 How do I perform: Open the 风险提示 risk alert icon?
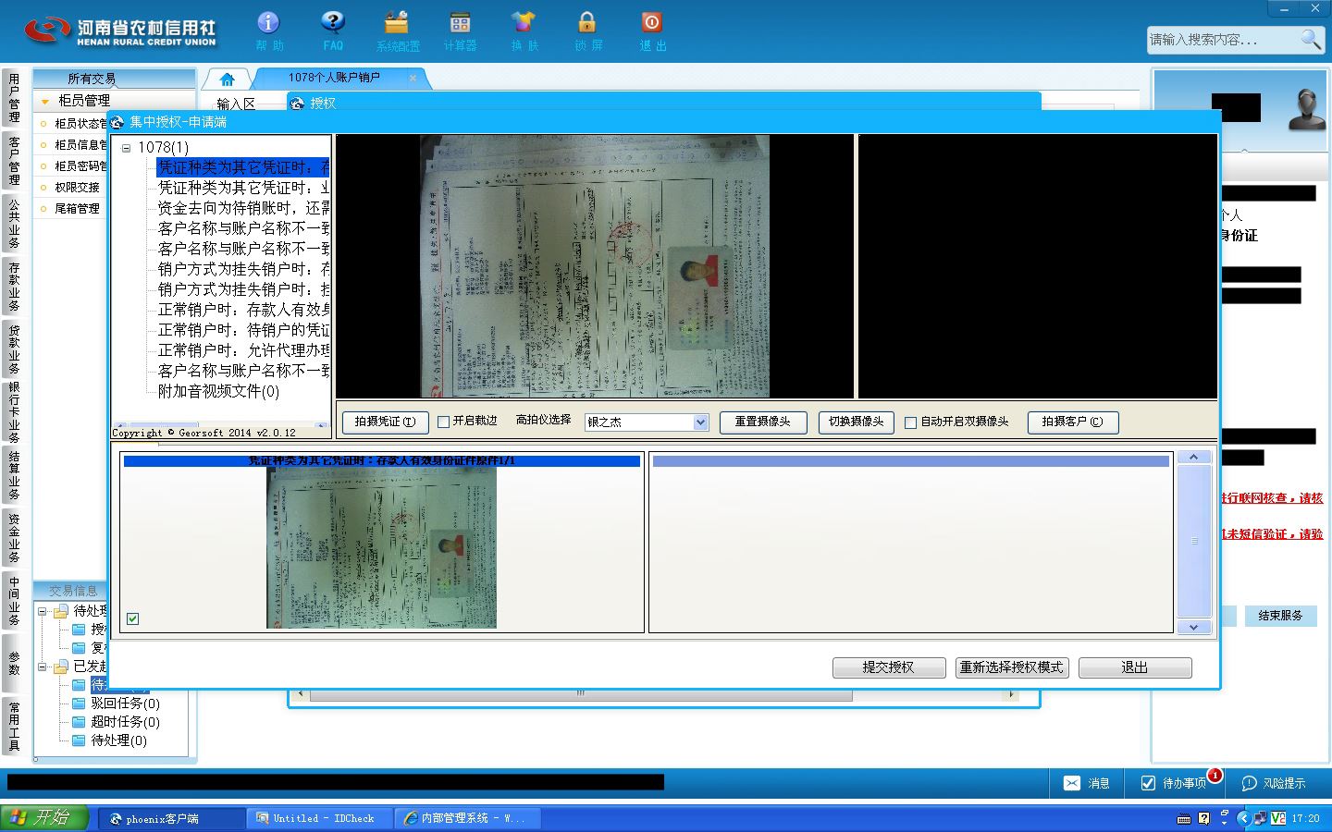click(x=1249, y=783)
